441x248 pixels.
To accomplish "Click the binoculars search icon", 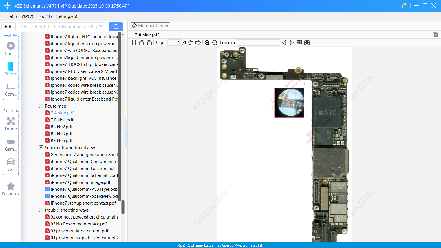I will [307, 42].
